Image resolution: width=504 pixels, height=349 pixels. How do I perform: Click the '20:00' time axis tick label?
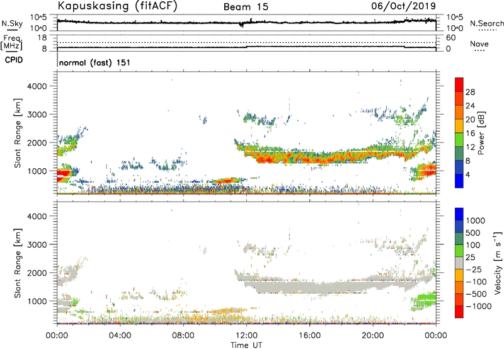[x=372, y=336]
